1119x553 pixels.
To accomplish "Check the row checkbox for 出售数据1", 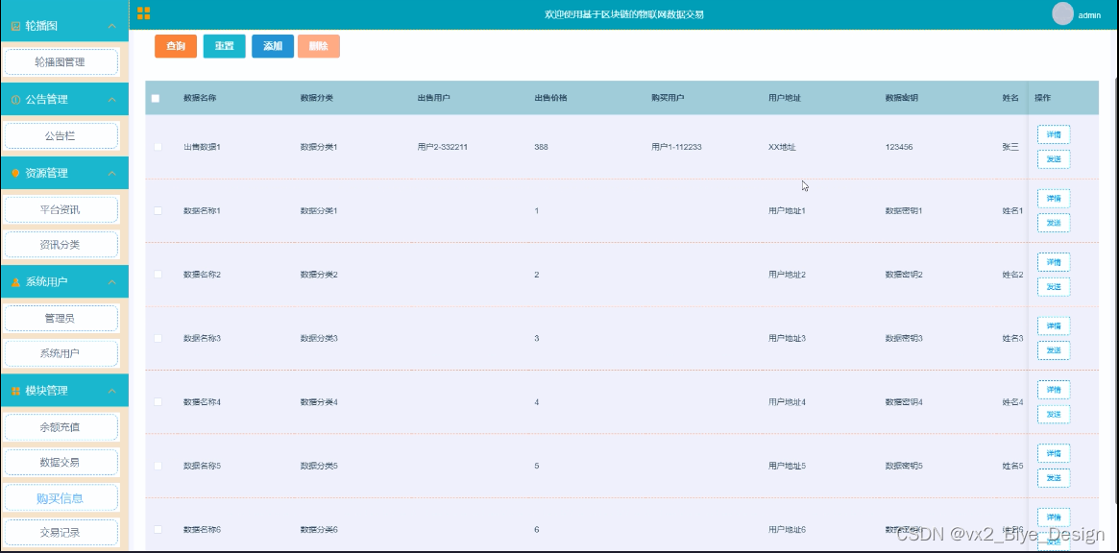I will click(158, 147).
